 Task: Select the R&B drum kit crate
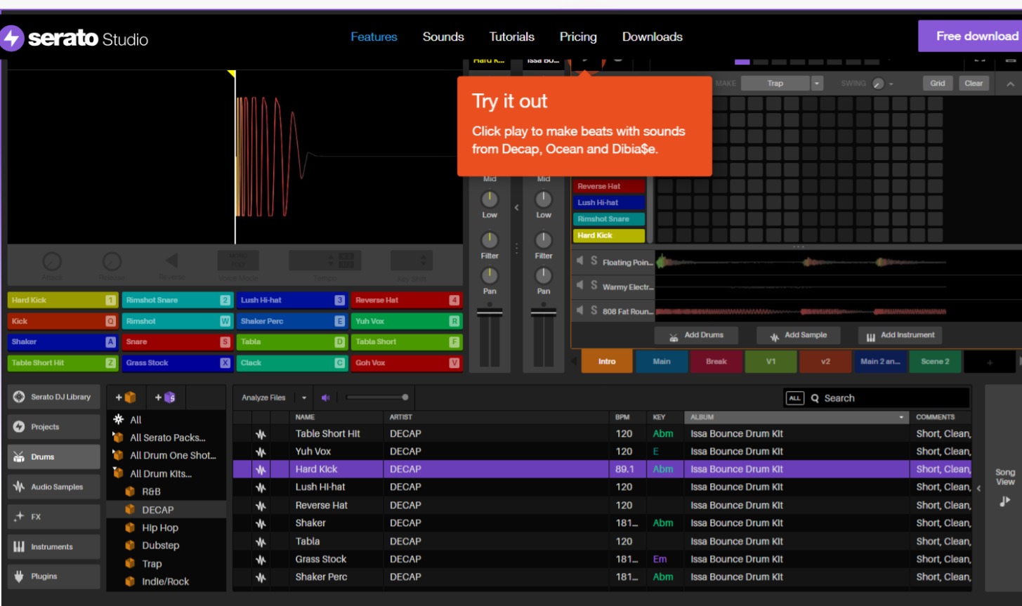pyautogui.click(x=151, y=492)
